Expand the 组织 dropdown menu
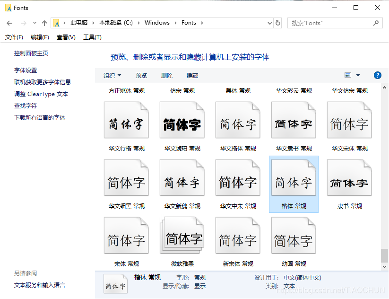Viewport: 389px width, 299px height. tap(112, 75)
